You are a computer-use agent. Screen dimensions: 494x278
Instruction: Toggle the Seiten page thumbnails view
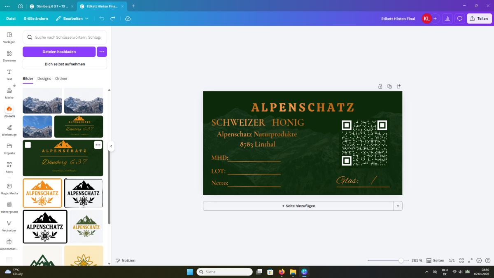pyautogui.click(x=435, y=260)
